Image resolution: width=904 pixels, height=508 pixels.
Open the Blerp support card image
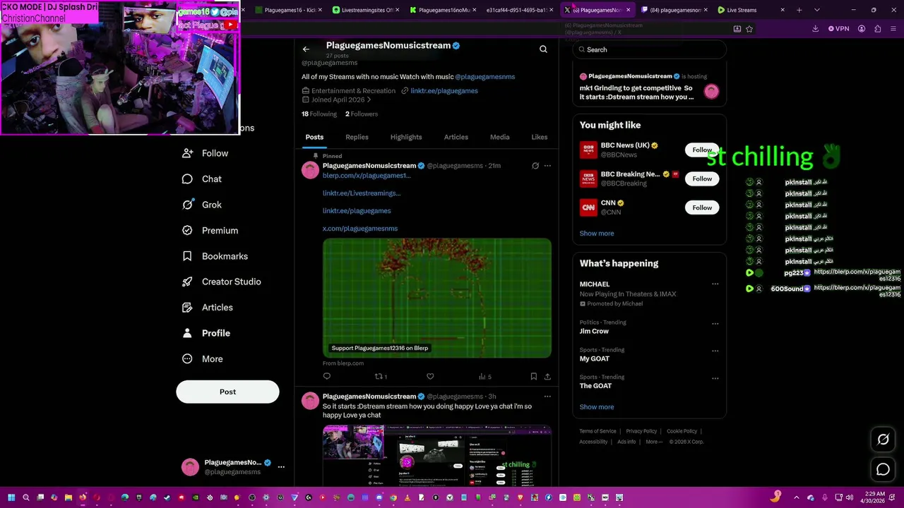point(437,298)
